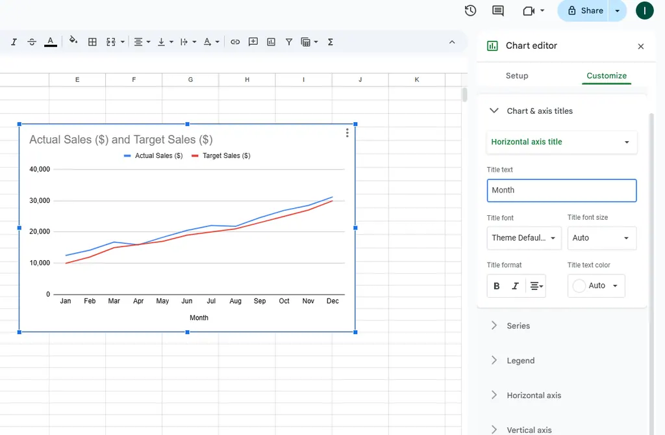Apply strikethrough formatting from toolbar
The width and height of the screenshot is (665, 435).
[x=32, y=42]
